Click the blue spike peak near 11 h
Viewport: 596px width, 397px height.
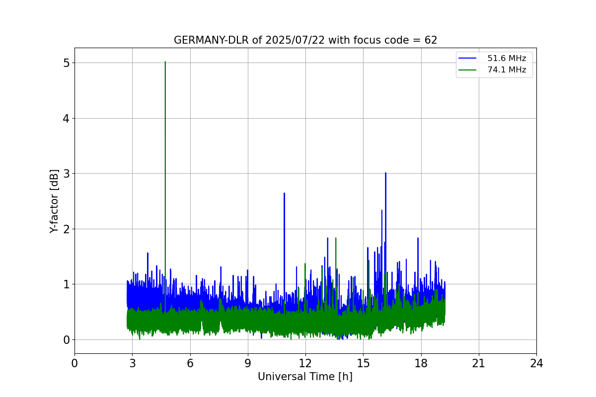point(284,194)
